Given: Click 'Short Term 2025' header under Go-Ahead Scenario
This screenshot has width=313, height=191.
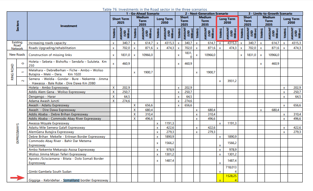Looking at the screenshot, I should pyautogui.click(x=121, y=21).
